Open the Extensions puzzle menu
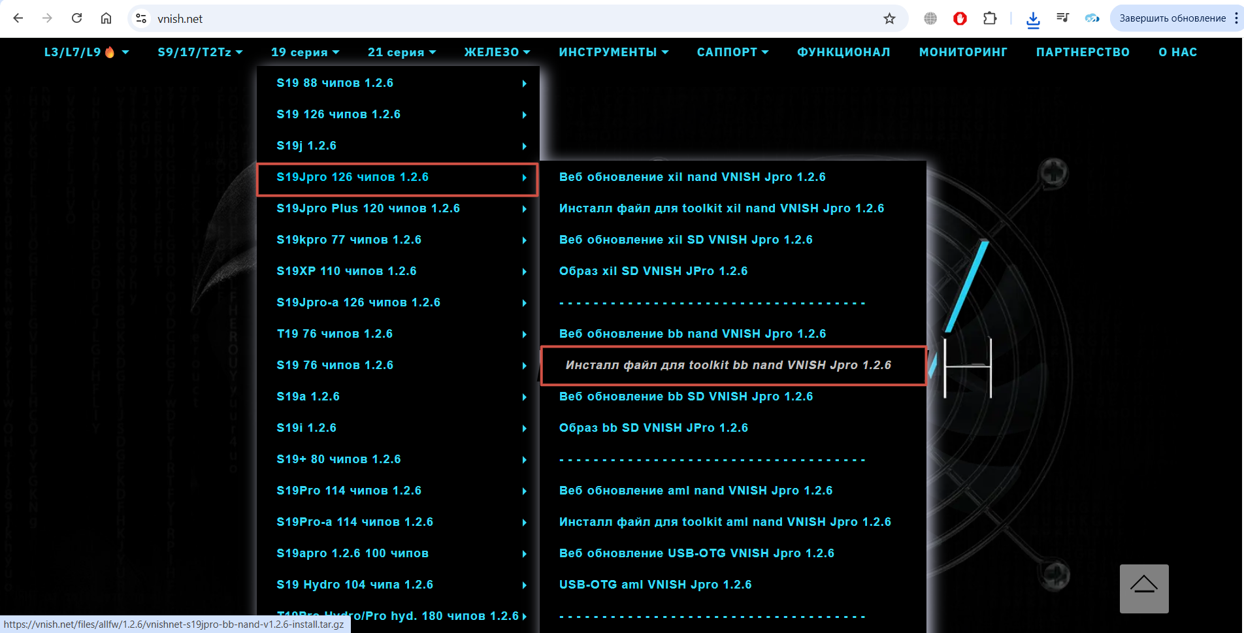Screen dimensions: 1244x633 point(990,18)
